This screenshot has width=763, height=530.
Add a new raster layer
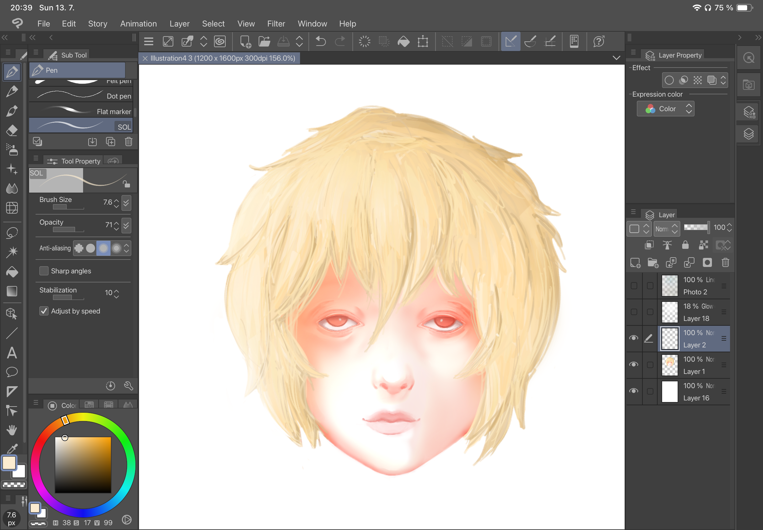635,263
